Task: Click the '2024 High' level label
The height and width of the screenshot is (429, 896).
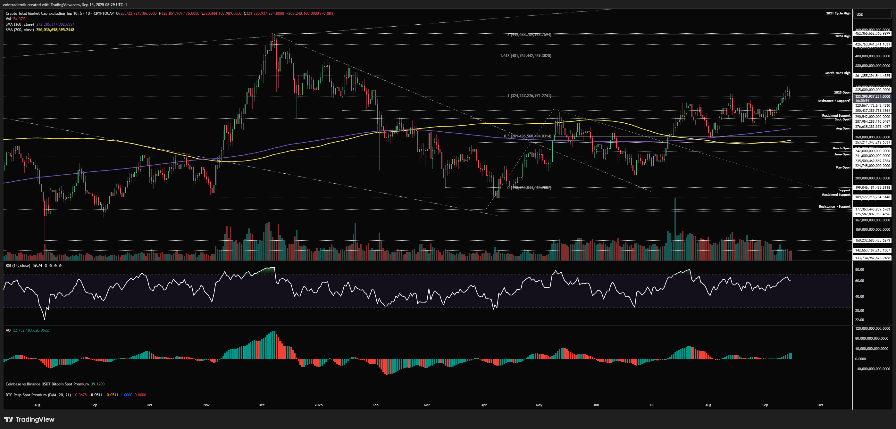Action: [x=843, y=36]
